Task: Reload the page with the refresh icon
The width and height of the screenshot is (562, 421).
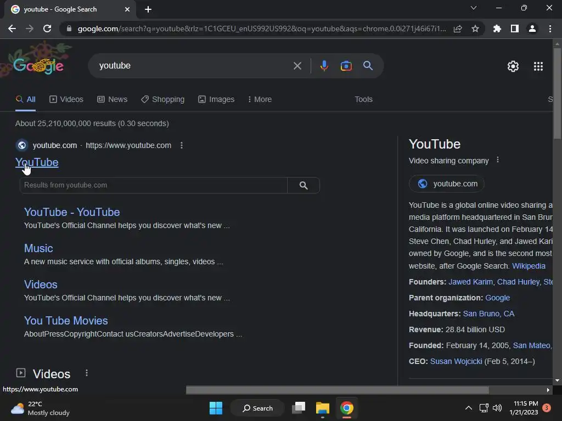Action: tap(47, 29)
